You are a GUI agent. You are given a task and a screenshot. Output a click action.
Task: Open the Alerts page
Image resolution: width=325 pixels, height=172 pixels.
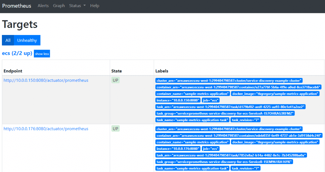point(43,6)
